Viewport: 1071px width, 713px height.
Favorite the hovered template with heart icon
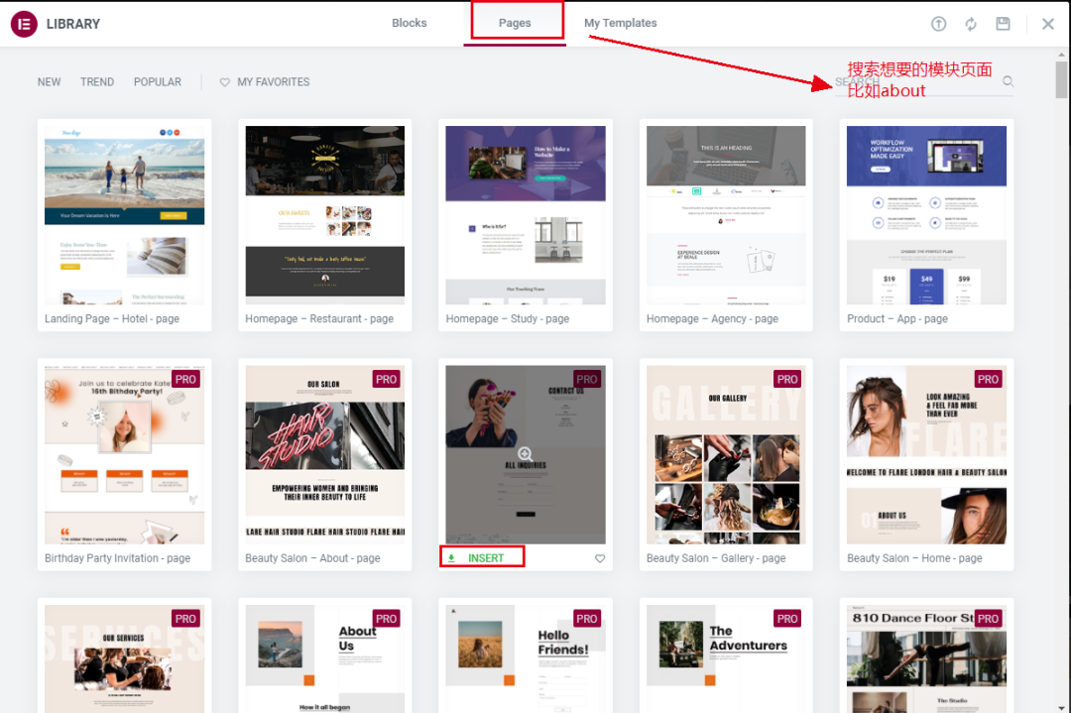tap(600, 559)
